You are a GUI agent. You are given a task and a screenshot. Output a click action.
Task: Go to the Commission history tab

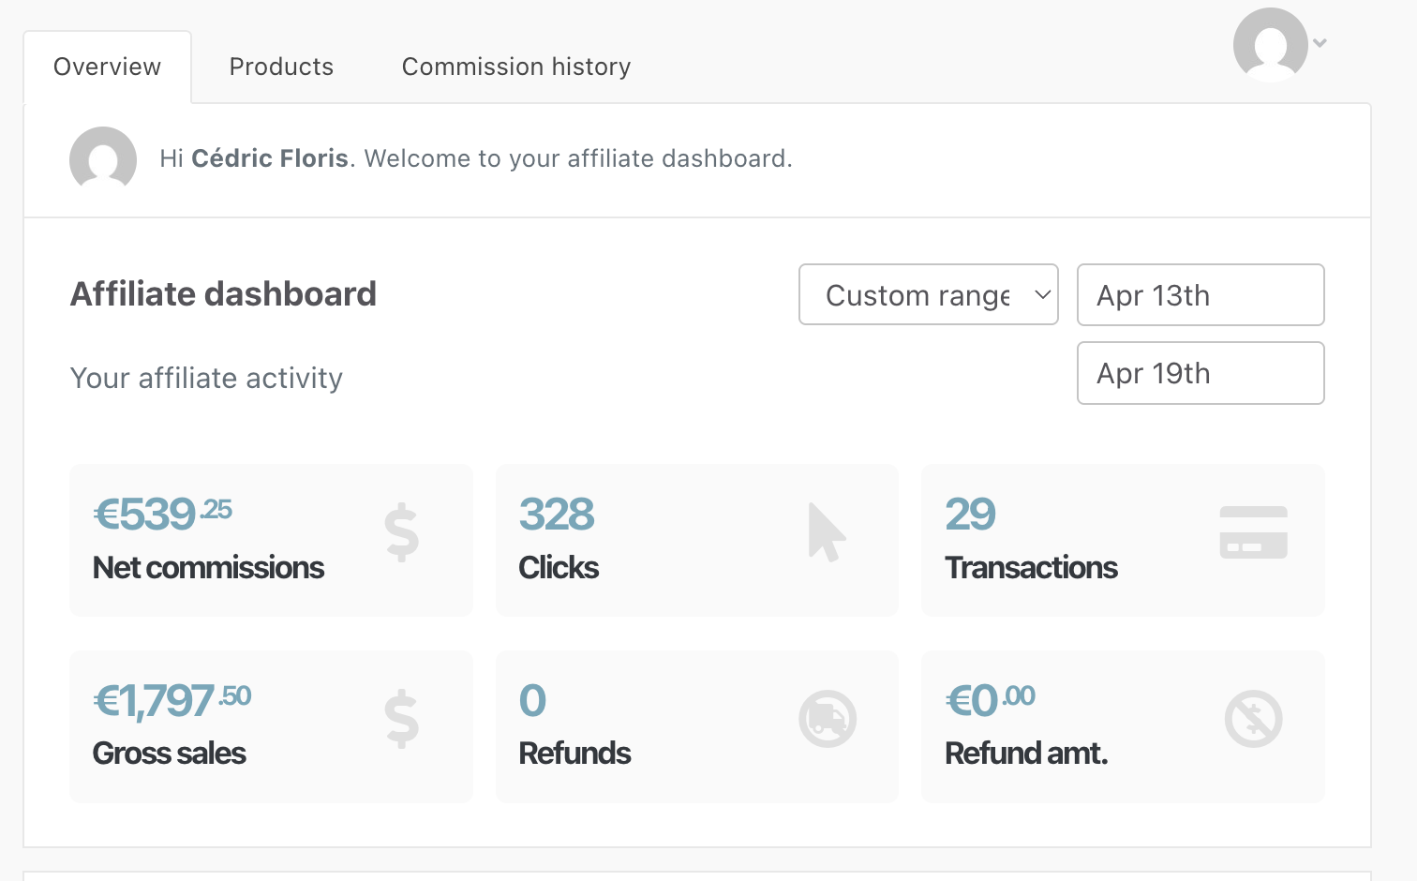coord(516,67)
